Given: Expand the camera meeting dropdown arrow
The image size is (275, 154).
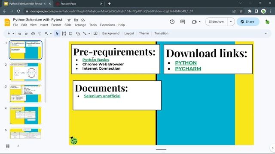Looking at the screenshot, I should (199, 22).
